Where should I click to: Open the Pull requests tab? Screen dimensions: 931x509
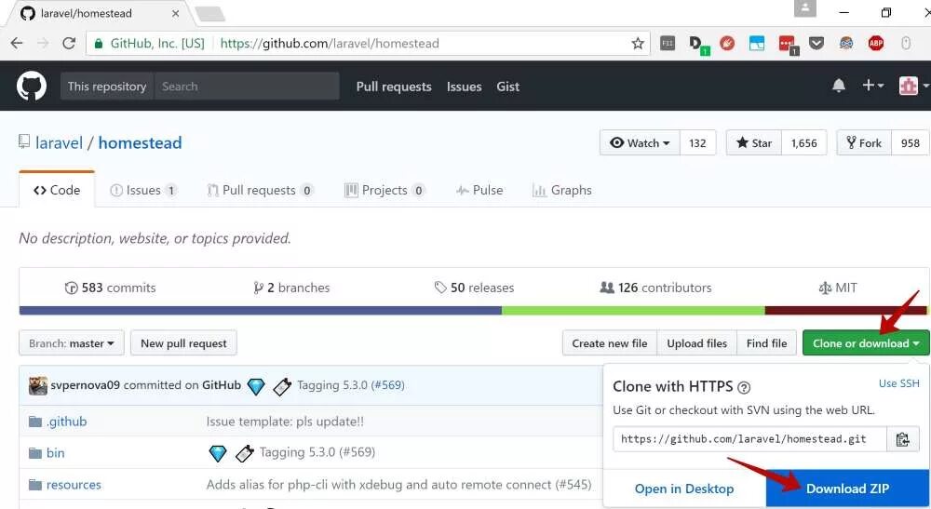coord(259,190)
